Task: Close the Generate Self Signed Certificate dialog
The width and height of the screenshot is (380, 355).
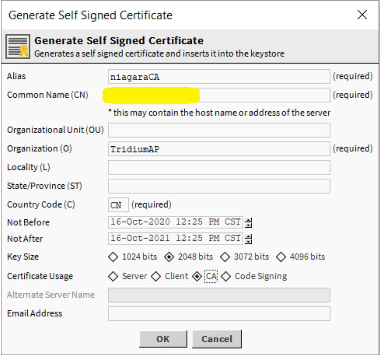Action: pyautogui.click(x=362, y=15)
